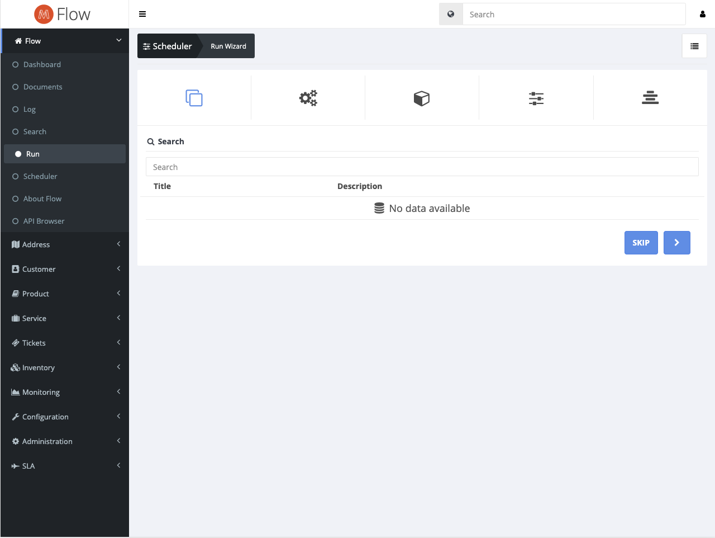Image resolution: width=715 pixels, height=538 pixels.
Task: Select the gears wizard step icon
Action: (308, 98)
